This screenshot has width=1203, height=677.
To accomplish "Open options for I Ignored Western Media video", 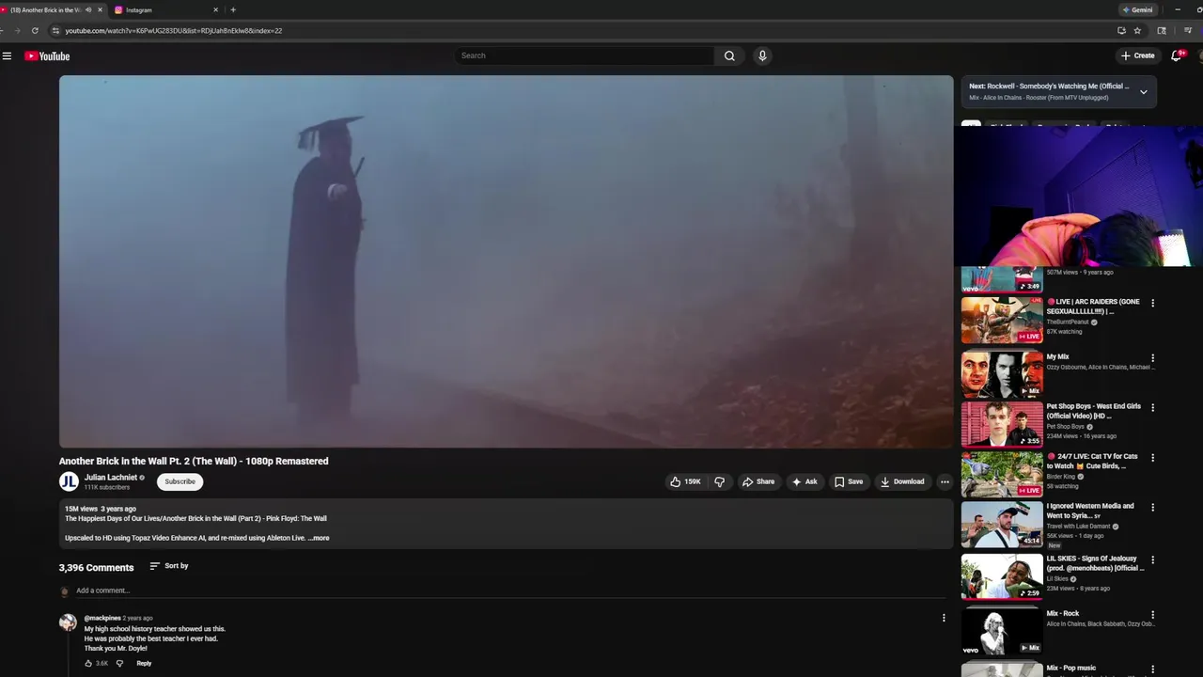I will pos(1153,508).
